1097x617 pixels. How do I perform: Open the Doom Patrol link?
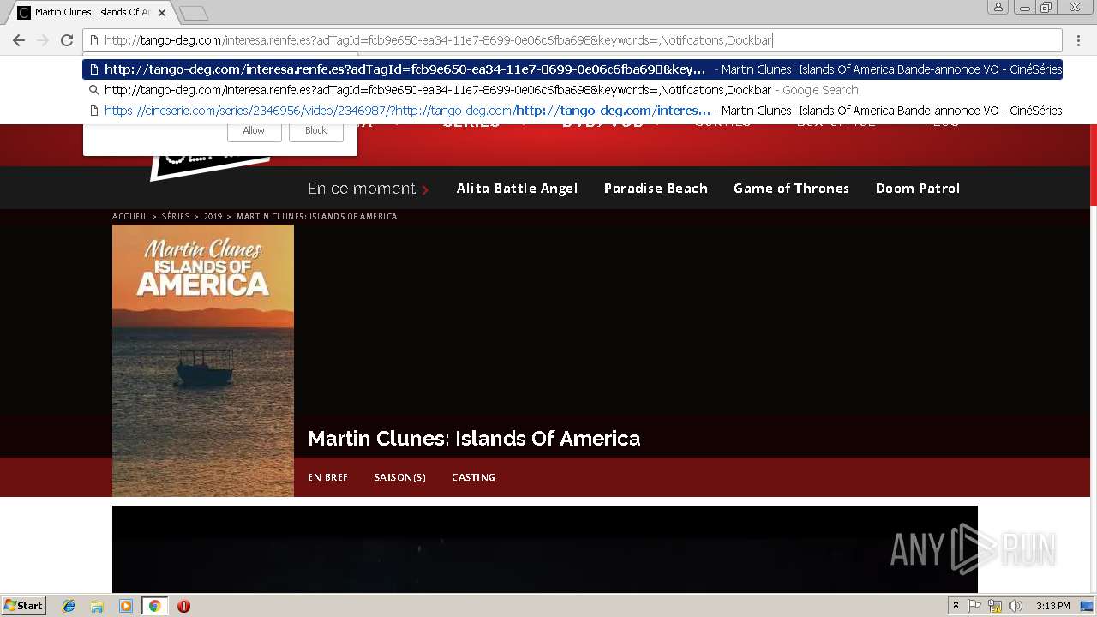point(918,189)
